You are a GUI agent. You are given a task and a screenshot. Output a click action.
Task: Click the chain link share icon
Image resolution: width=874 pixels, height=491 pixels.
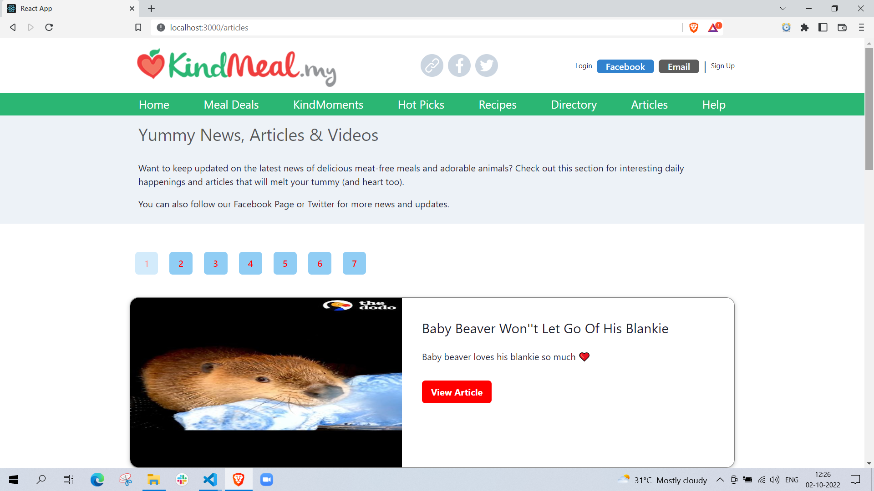432,65
